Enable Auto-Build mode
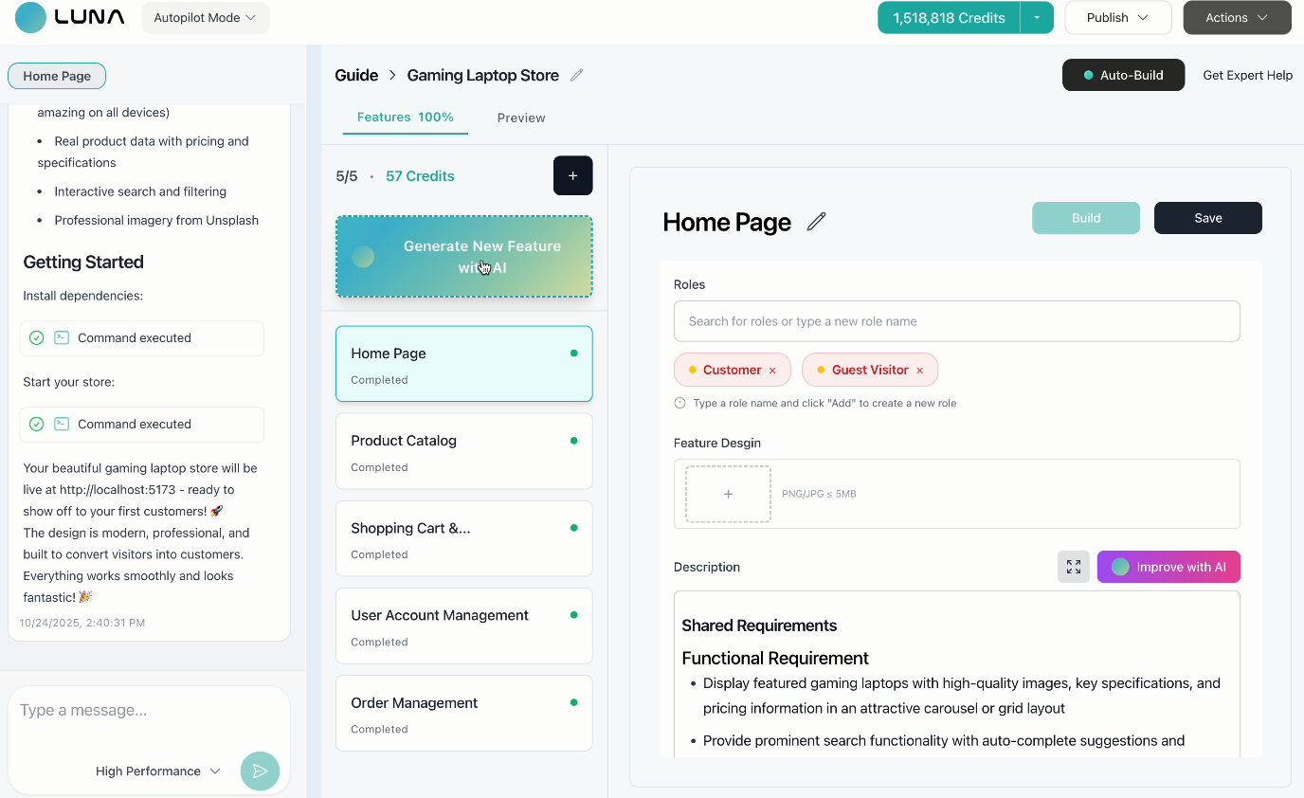The width and height of the screenshot is (1304, 798). point(1123,75)
